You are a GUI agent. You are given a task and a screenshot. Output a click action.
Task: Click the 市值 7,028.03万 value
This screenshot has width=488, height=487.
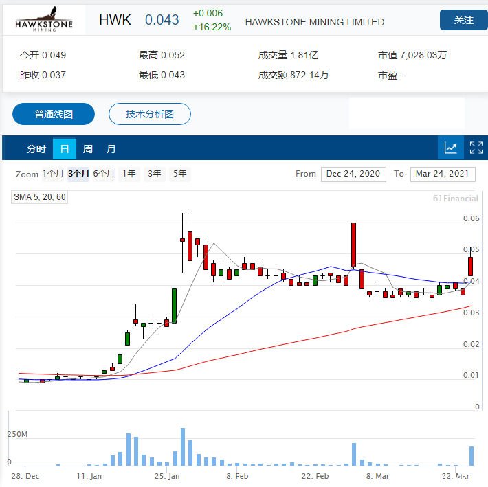pyautogui.click(x=412, y=55)
